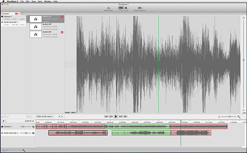Click the remove clip minus button
The width and height of the screenshot is (247, 153).
31,117
